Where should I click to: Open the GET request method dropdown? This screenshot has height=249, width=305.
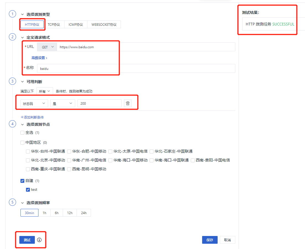pos(47,47)
